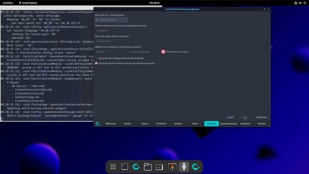Open the volume icon in top bar
This screenshot has width=309, height=174.
(300, 3)
